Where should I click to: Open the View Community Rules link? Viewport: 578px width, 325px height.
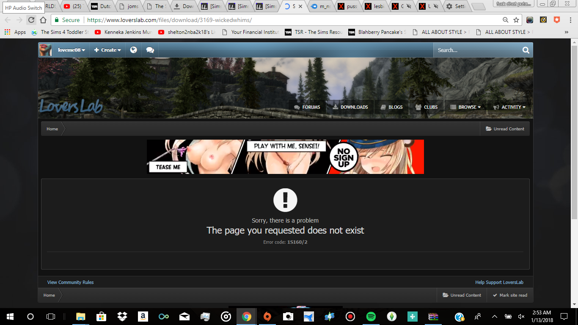tap(70, 282)
